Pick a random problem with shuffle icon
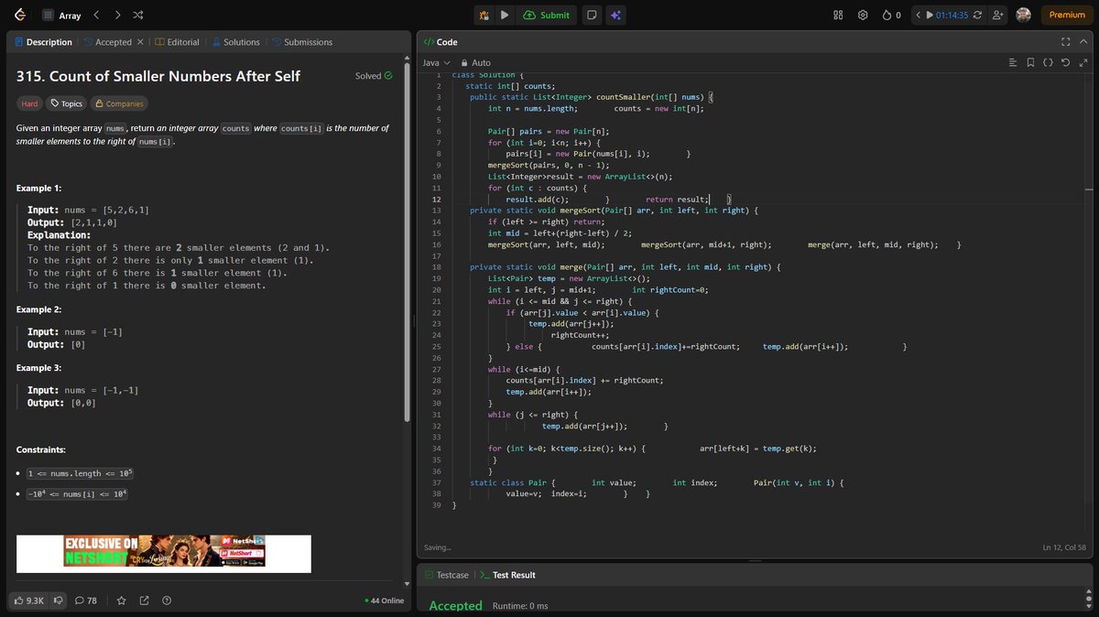This screenshot has width=1099, height=617. (x=137, y=15)
